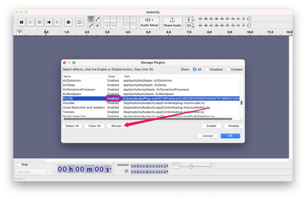The image size is (306, 199).
Task: Click the Zoom In magnifier icon
Action: 106,19
